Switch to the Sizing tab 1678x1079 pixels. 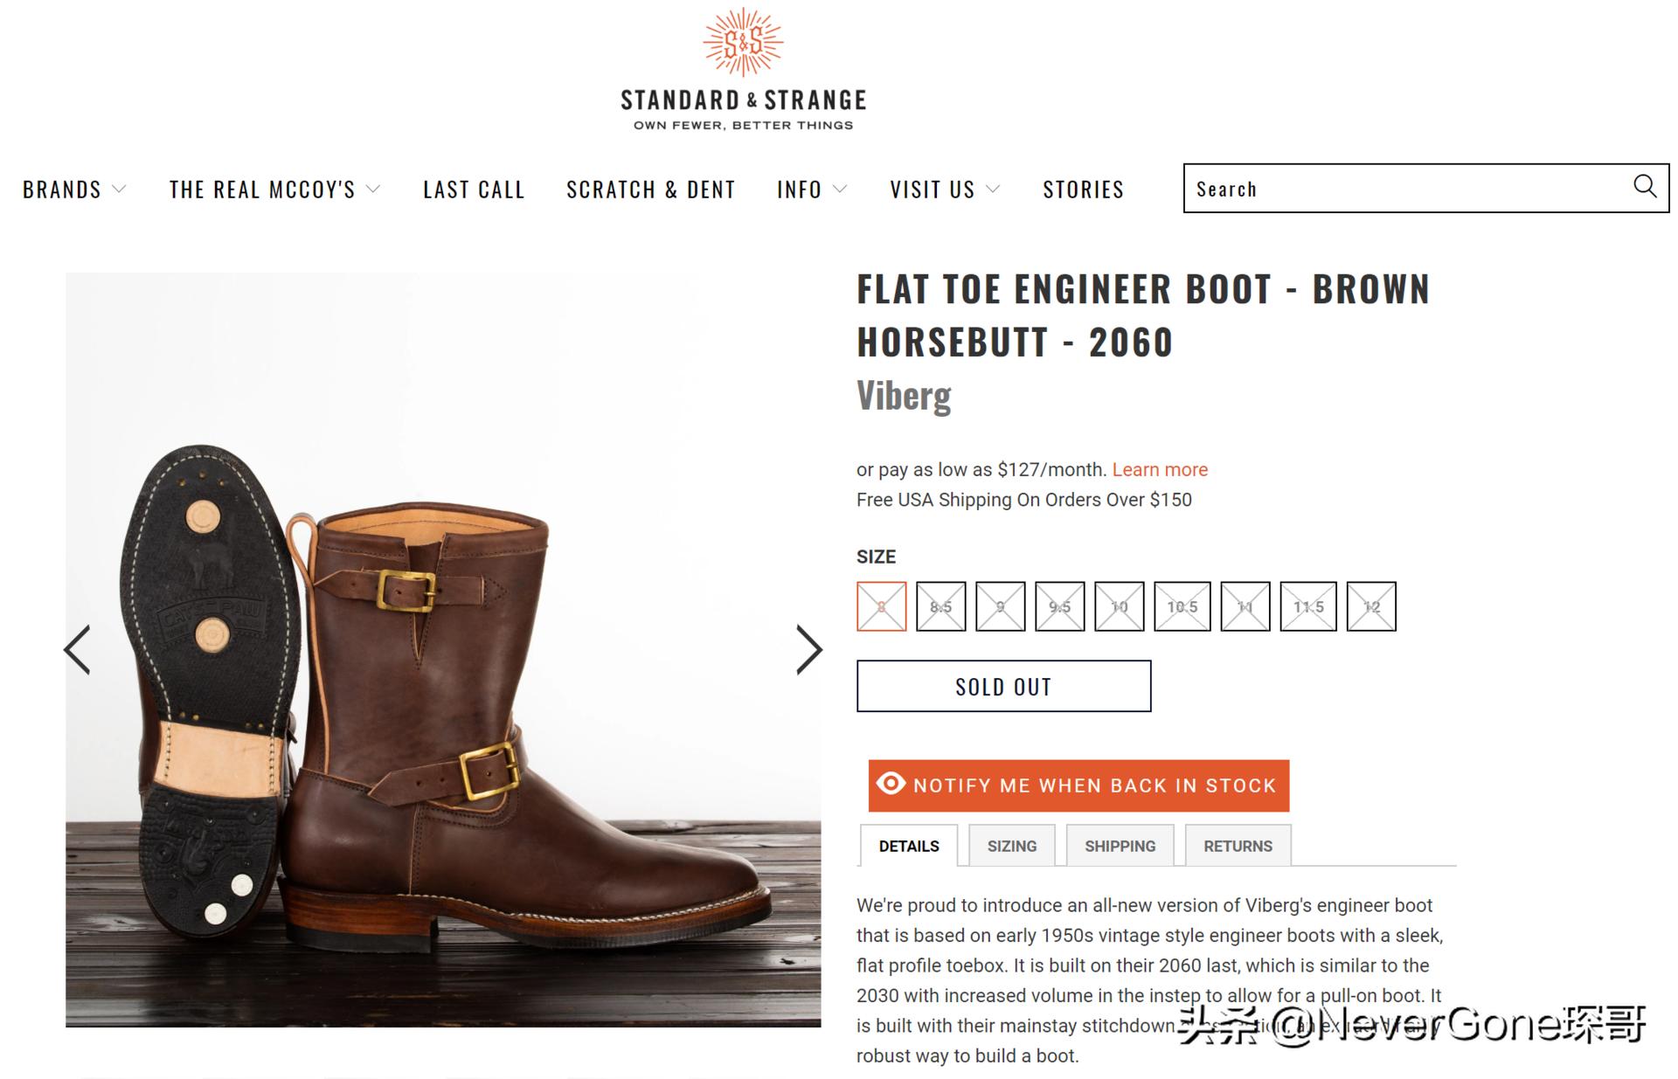coord(1012,846)
